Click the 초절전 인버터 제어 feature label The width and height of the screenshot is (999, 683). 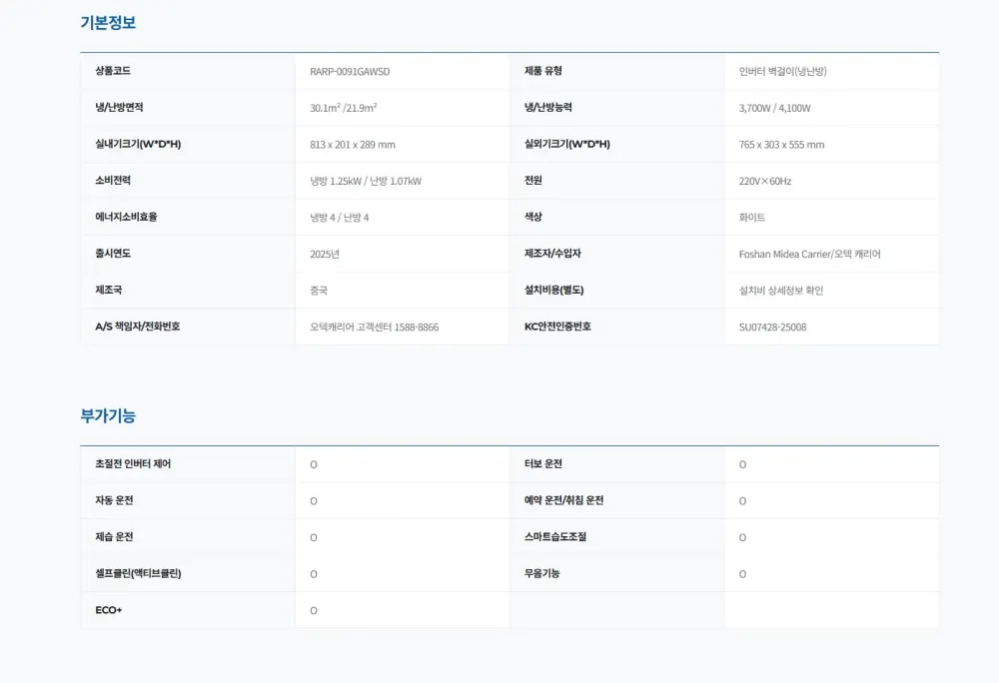(133, 464)
